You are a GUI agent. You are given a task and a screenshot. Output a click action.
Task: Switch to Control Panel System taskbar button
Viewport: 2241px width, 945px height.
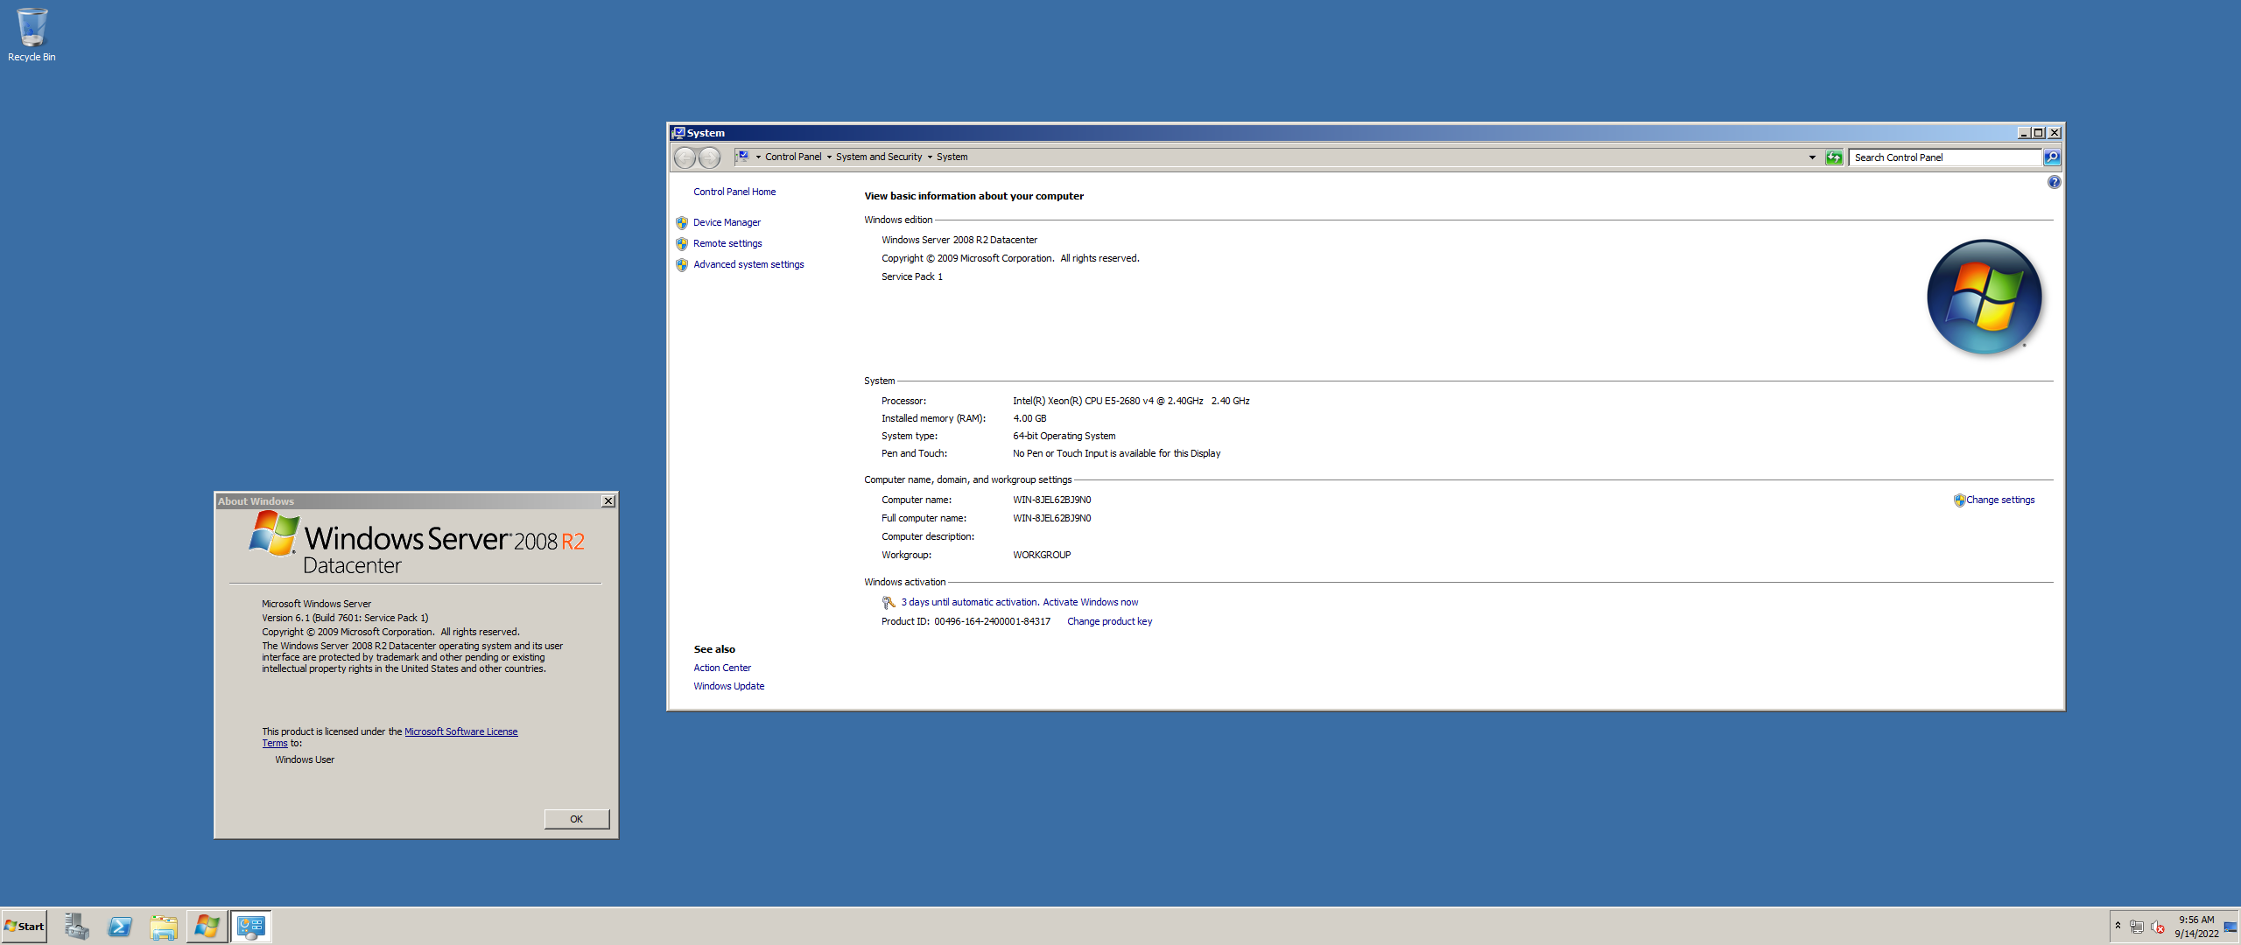(251, 927)
